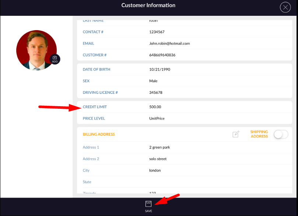Click the Save floppy disk icon
The height and width of the screenshot is (216, 298).
[x=148, y=204]
